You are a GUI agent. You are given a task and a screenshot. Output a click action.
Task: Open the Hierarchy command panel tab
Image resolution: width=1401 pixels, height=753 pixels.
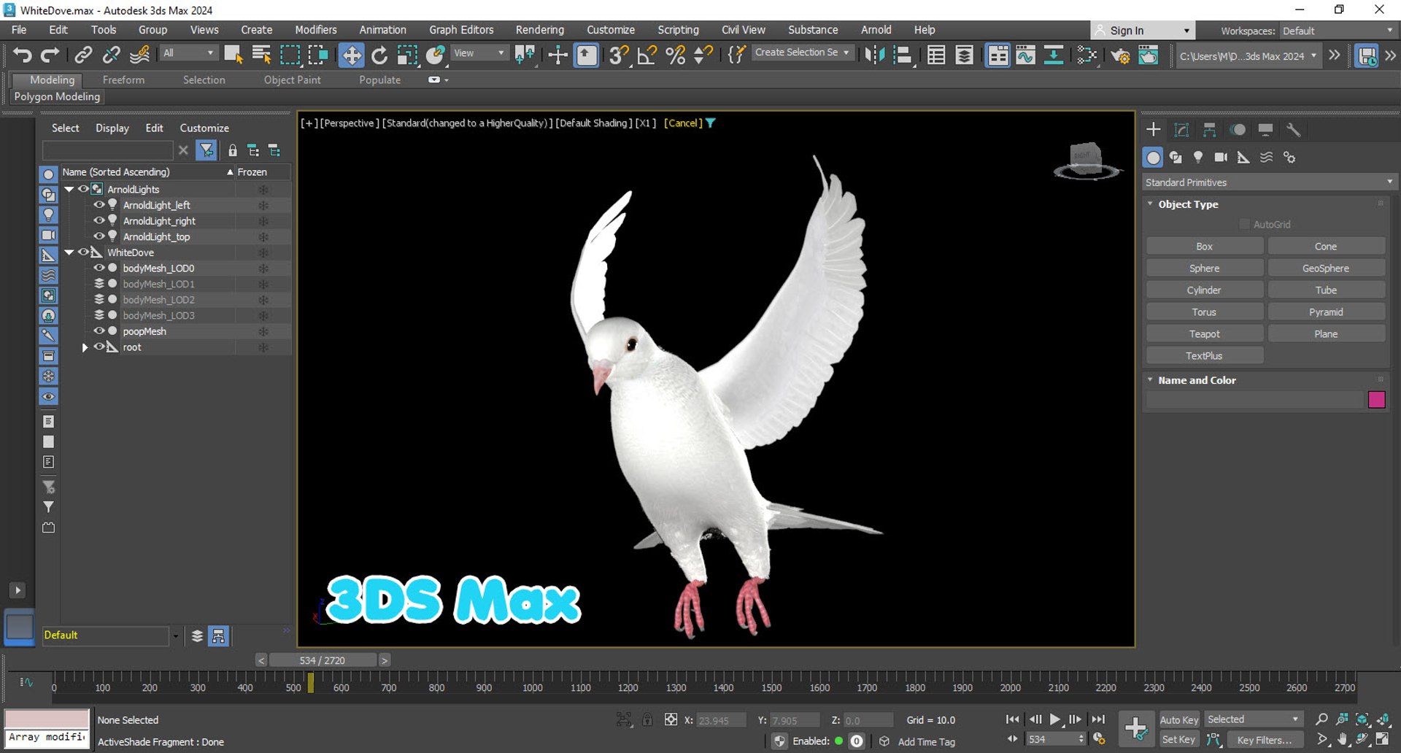click(x=1209, y=130)
